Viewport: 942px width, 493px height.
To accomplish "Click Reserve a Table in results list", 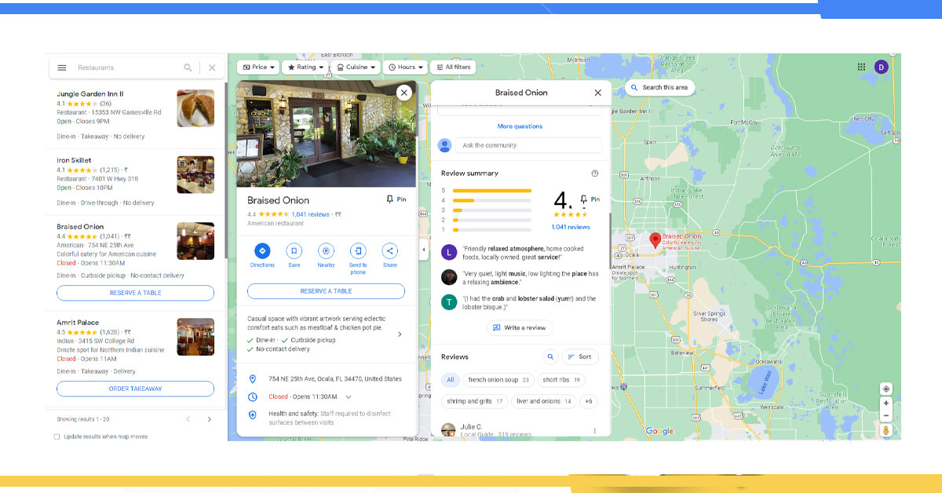I will tap(135, 293).
